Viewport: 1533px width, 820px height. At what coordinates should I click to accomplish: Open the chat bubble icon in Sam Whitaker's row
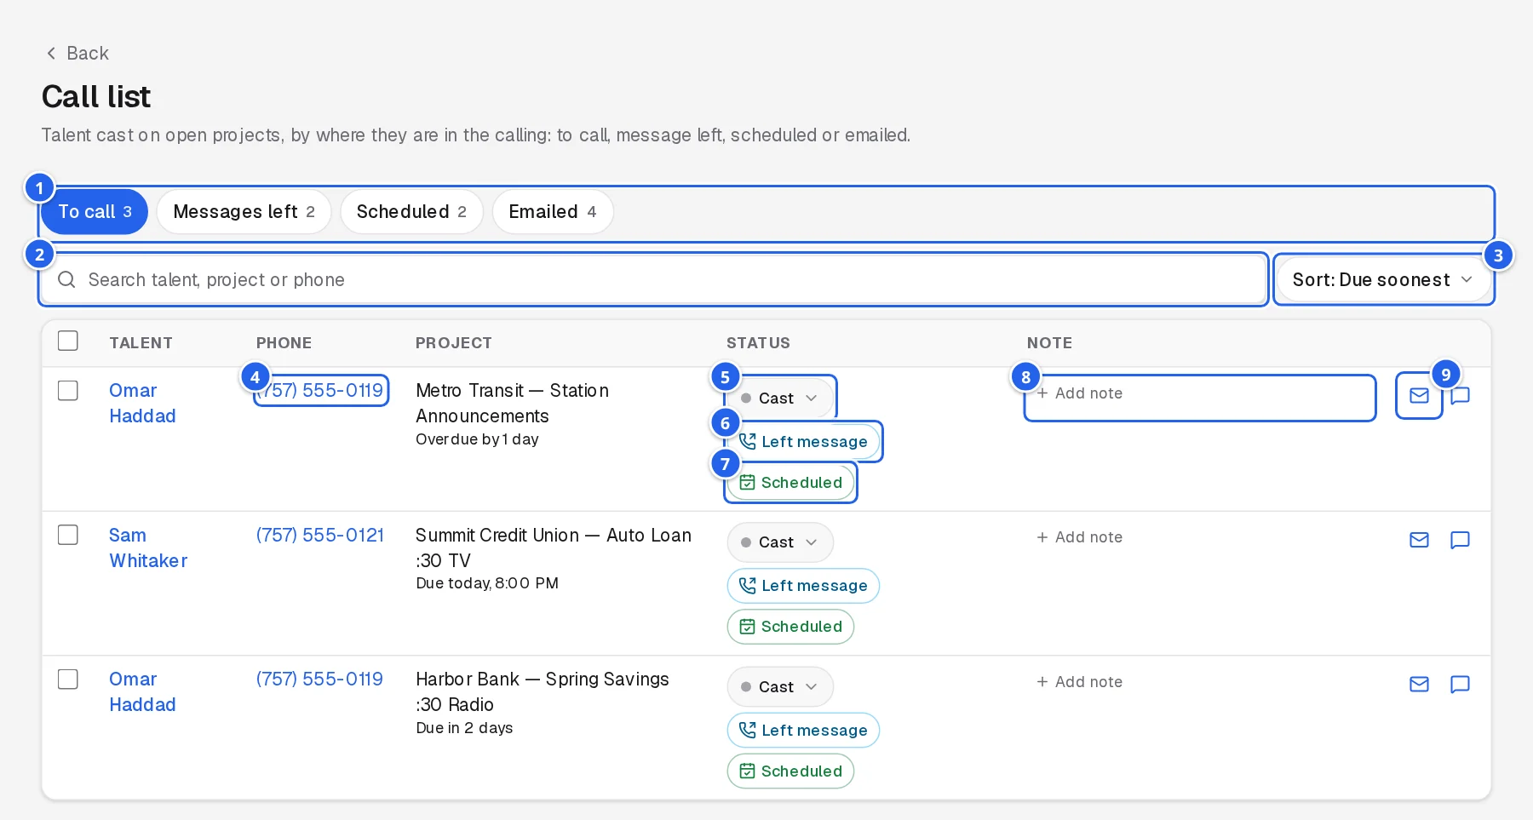point(1460,540)
